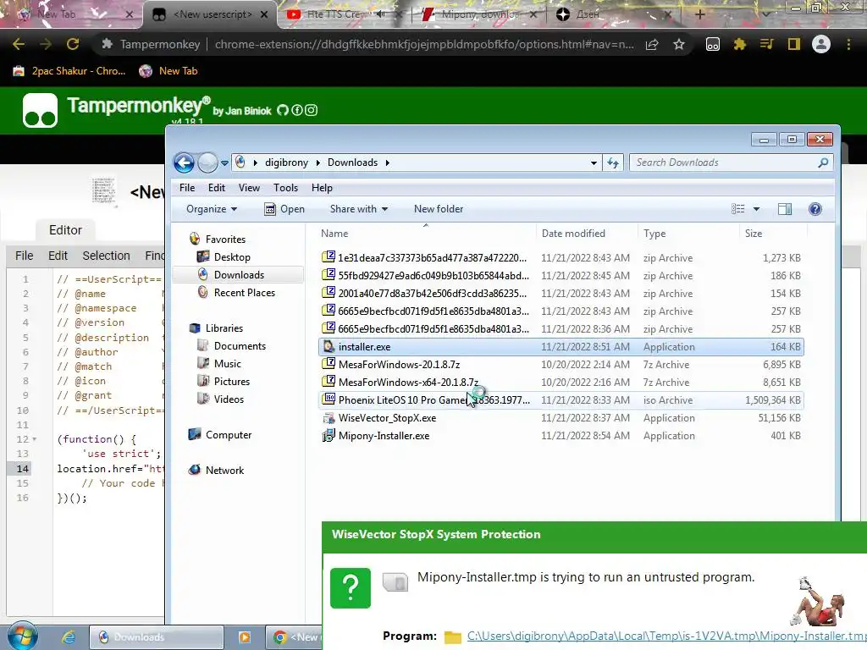
Task: Select Mipony-Installer.exe file icon
Action: pos(329,436)
